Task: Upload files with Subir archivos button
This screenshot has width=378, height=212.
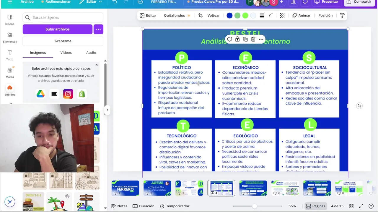Action: 58,29
